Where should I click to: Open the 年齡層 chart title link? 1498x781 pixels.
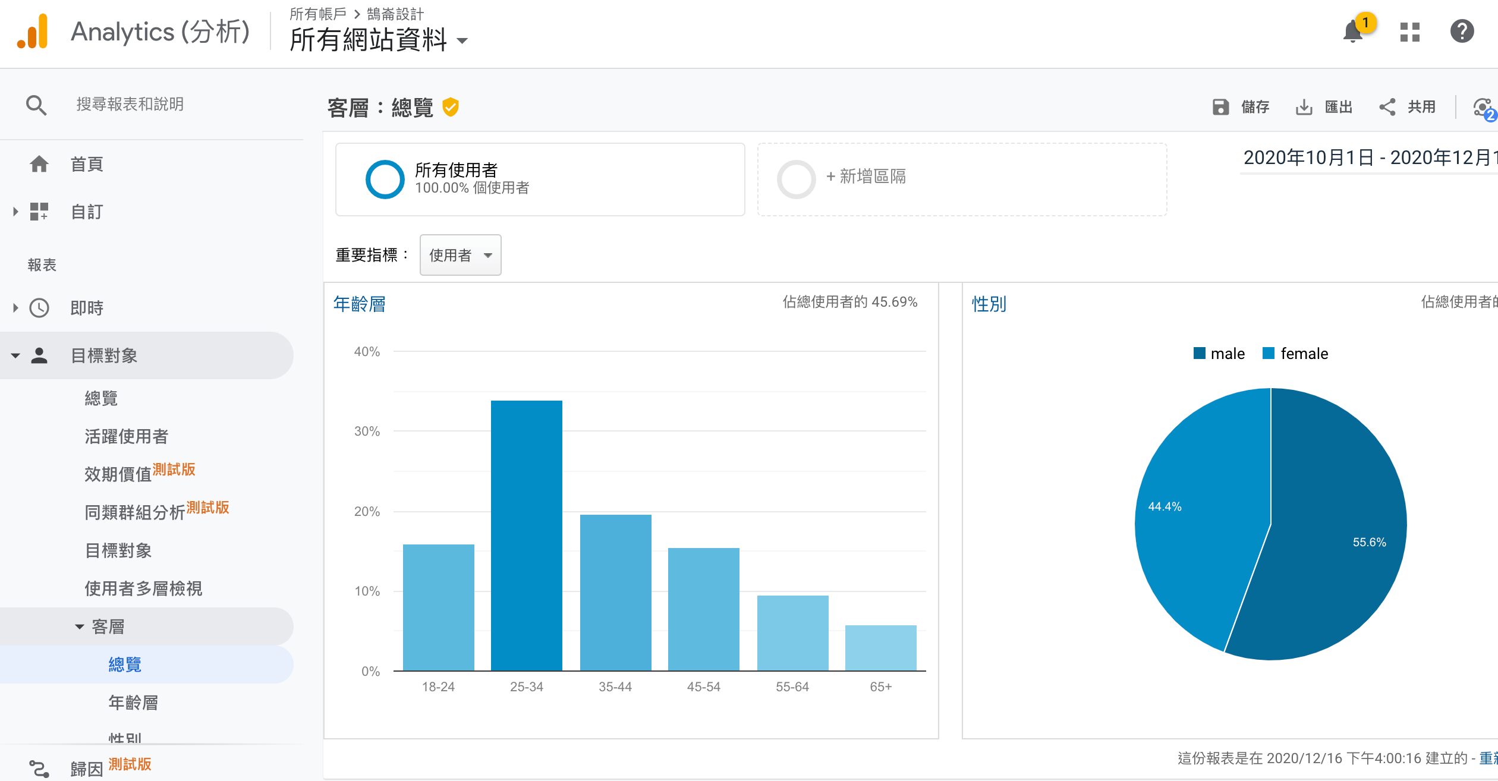(x=360, y=304)
